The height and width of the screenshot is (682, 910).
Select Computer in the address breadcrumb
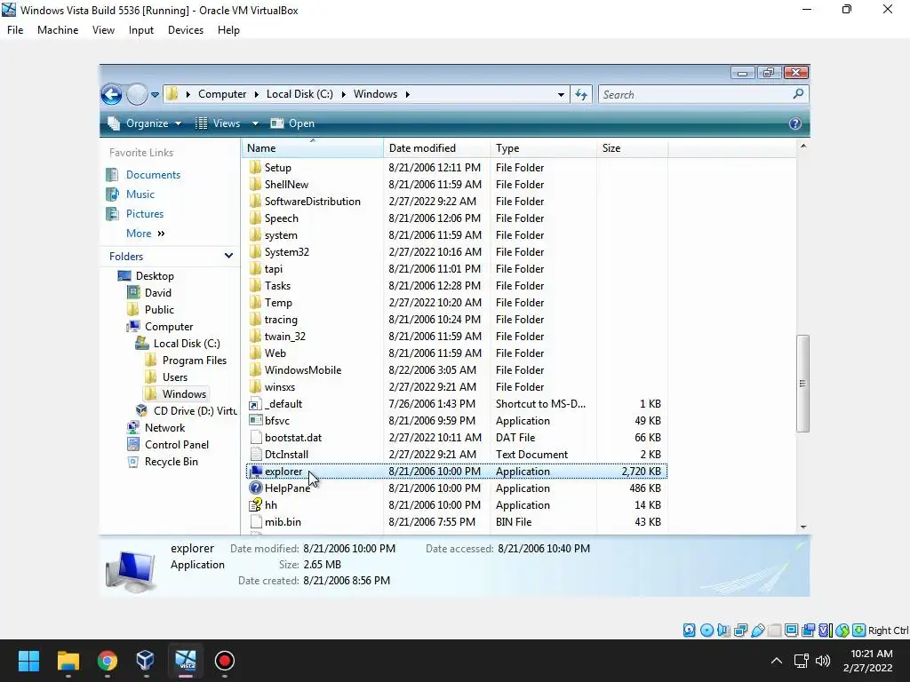pyautogui.click(x=222, y=94)
